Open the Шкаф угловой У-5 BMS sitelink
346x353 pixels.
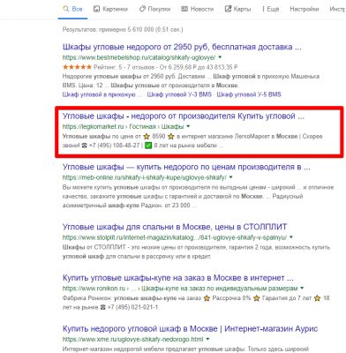[249, 94]
